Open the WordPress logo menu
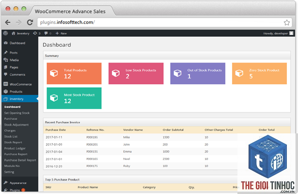This screenshot has height=194, width=298. 5,33
